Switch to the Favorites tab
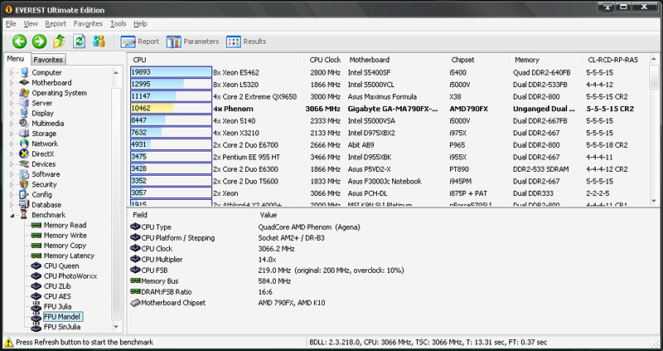 pyautogui.click(x=48, y=60)
